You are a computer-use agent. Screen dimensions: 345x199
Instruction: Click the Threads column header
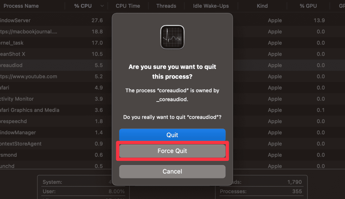tap(166, 6)
